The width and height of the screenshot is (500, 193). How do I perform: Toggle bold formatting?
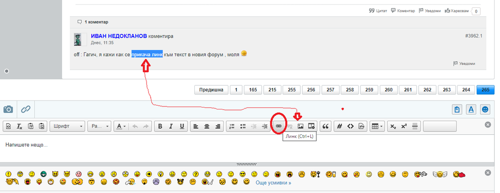click(160, 126)
